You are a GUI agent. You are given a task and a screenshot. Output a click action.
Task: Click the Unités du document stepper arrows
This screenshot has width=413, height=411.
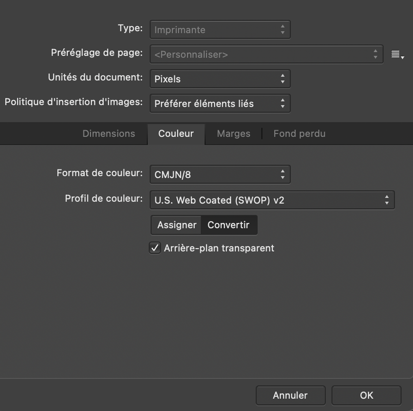point(283,79)
